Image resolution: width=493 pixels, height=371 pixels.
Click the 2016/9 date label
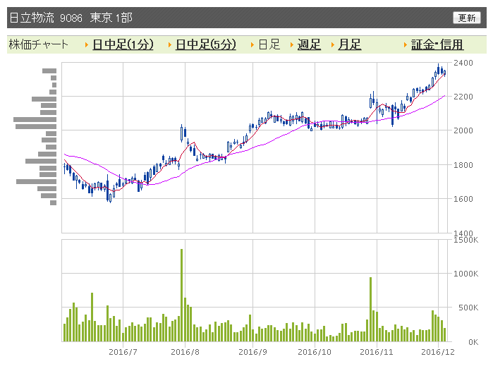click(x=252, y=352)
